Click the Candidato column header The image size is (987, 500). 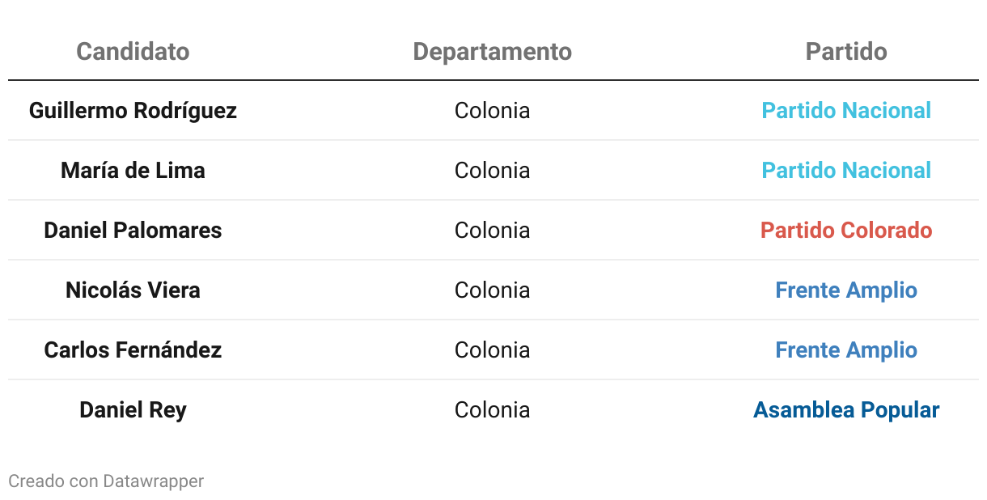point(133,52)
